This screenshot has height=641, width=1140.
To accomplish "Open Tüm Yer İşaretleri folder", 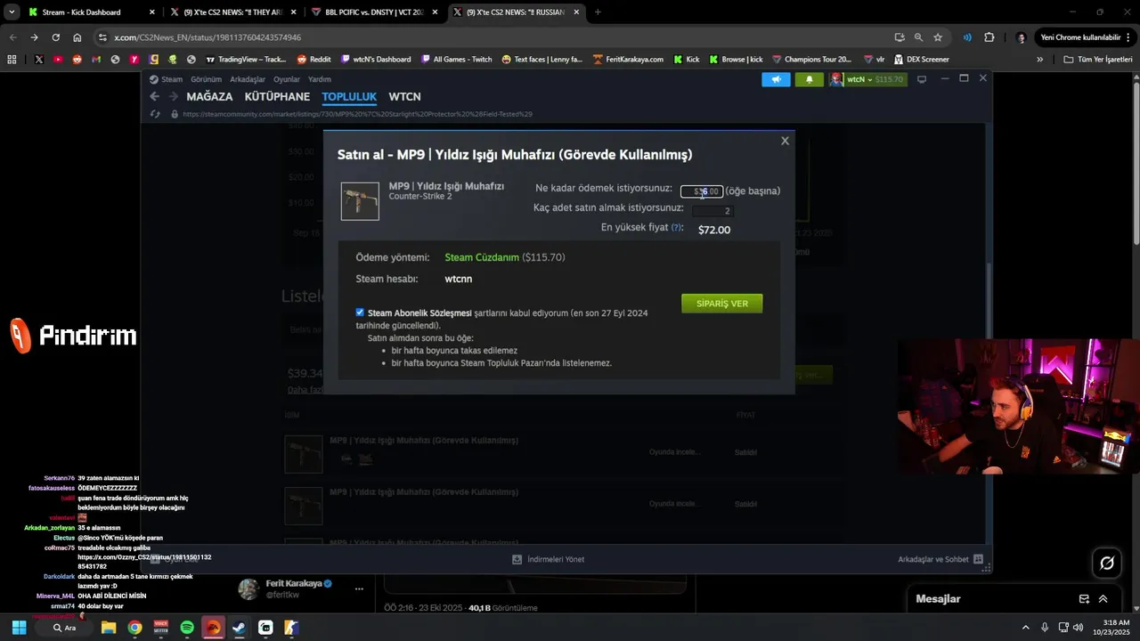I will pos(1098,59).
